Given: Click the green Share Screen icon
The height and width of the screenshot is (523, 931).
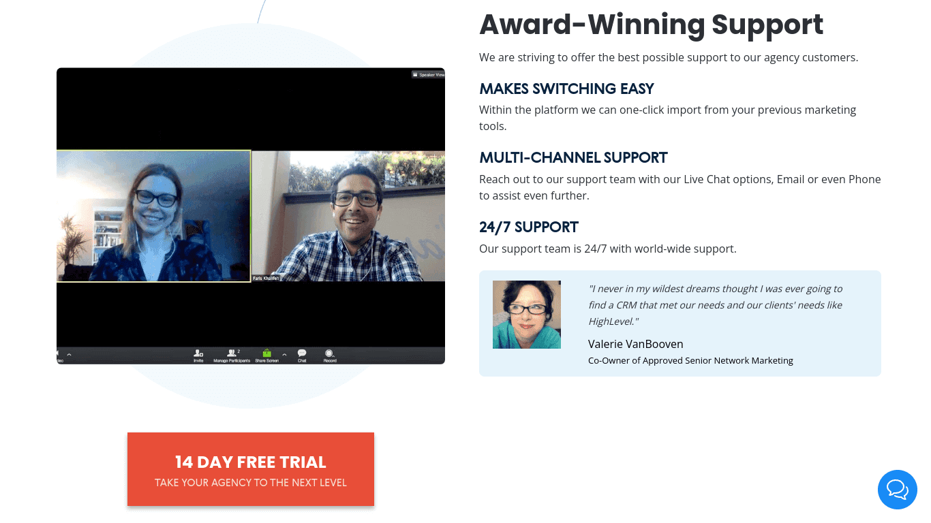Looking at the screenshot, I should coord(266,355).
